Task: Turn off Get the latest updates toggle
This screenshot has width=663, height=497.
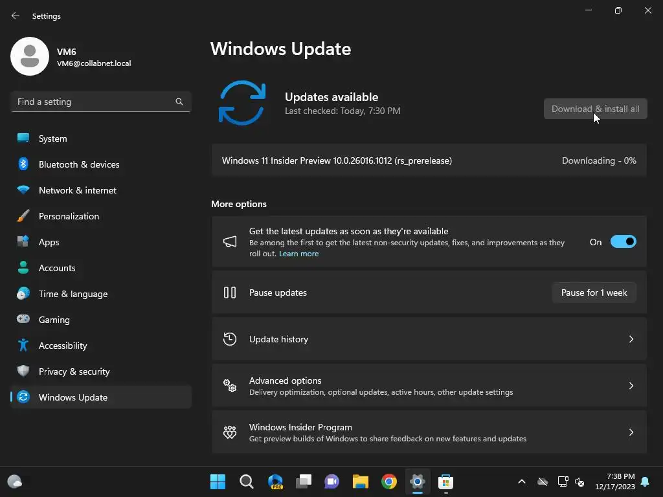Action: 624,242
